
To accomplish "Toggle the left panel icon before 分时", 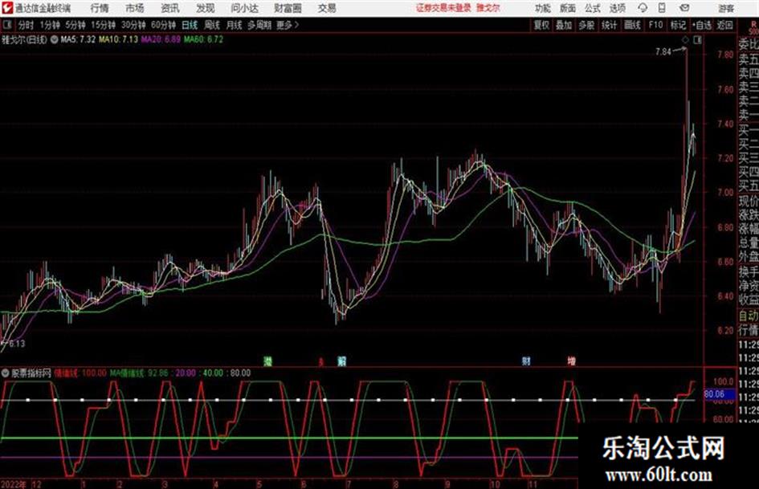I will (6, 25).
